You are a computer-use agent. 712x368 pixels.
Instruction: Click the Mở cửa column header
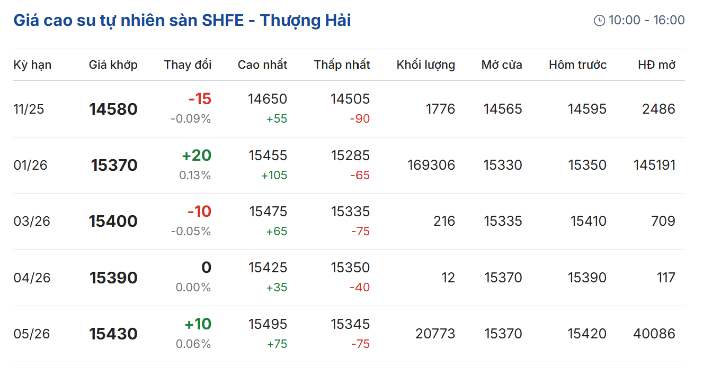point(501,65)
